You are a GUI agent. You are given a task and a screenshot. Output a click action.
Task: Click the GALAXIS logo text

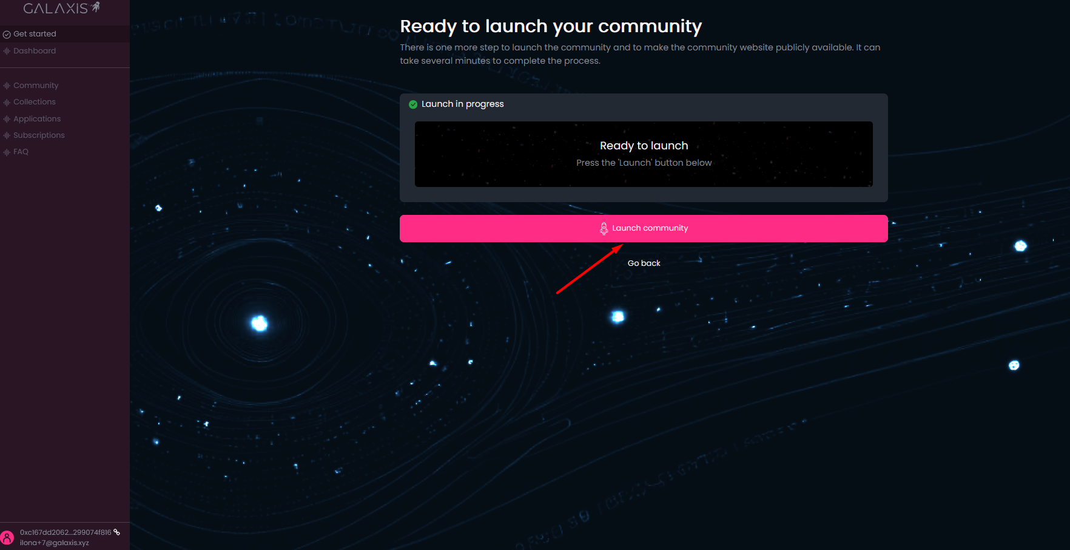click(55, 8)
